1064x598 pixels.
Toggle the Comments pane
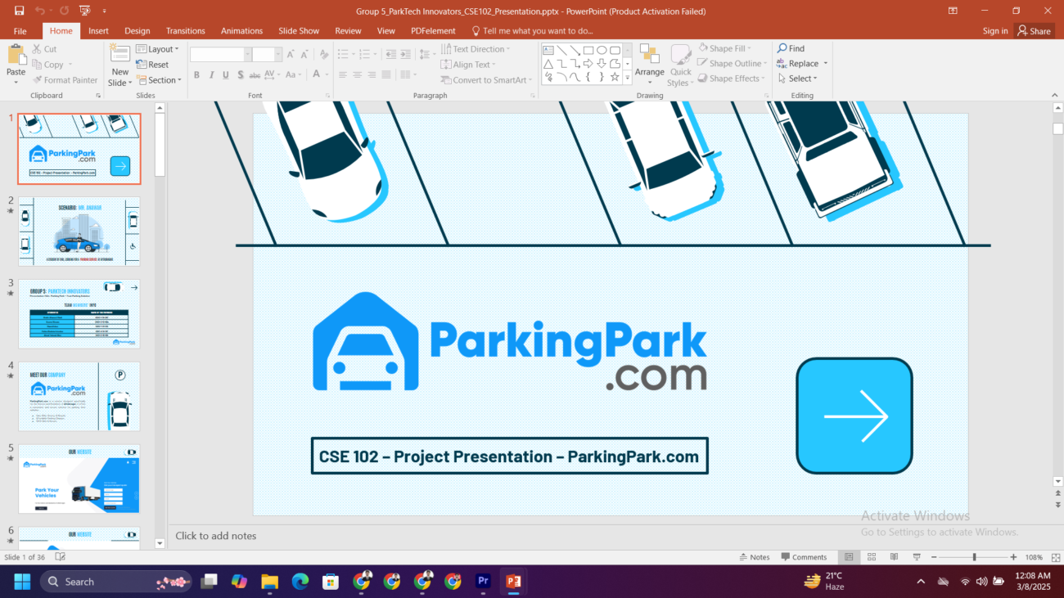[x=804, y=557]
